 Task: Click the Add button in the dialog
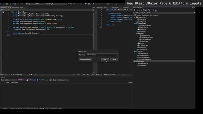coord(105,60)
